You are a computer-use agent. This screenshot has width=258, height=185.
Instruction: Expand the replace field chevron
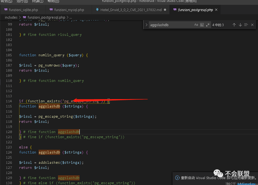point(146,25)
